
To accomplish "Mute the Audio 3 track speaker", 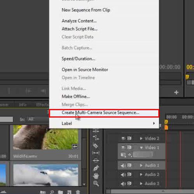I will click(x=123, y=184).
